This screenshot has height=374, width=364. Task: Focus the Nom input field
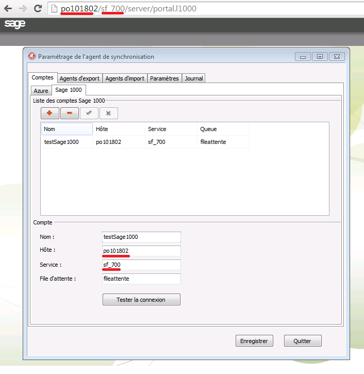click(141, 237)
